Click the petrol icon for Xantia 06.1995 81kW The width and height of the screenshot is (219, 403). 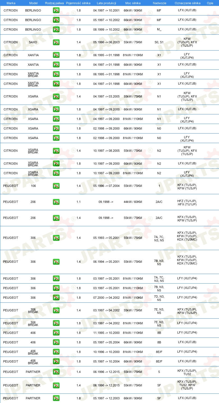[56, 55]
